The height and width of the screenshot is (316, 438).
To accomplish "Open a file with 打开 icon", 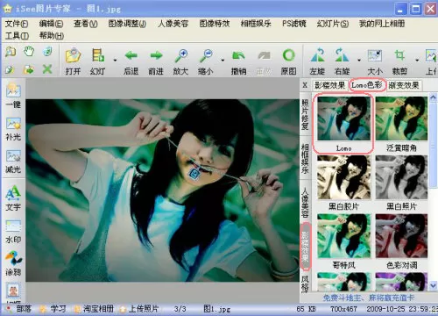I will pyautogui.click(x=73, y=61).
